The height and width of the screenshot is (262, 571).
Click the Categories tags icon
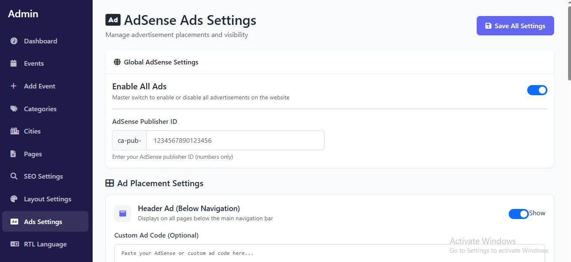click(x=14, y=109)
